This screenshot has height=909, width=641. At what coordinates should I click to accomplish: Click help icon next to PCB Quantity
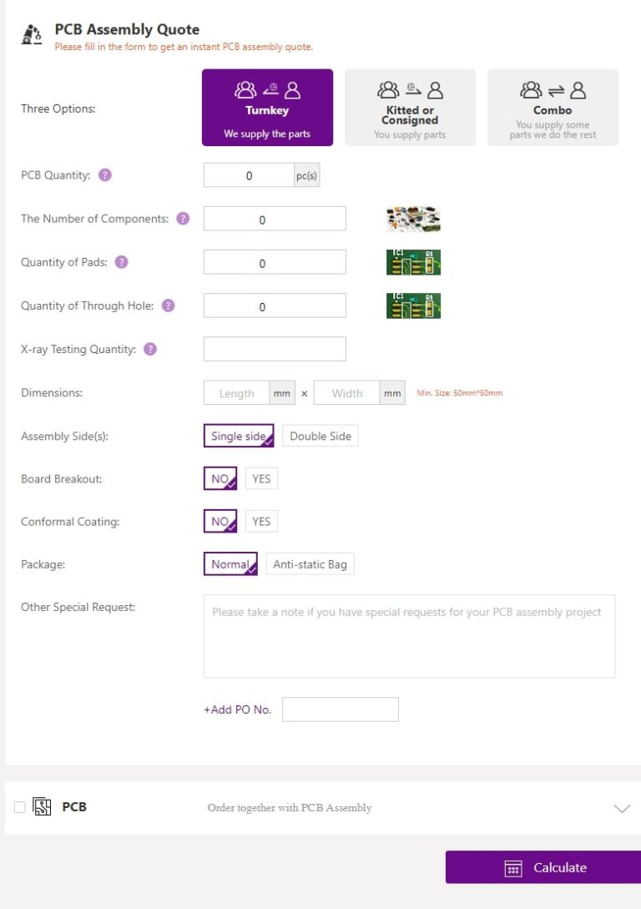105,175
